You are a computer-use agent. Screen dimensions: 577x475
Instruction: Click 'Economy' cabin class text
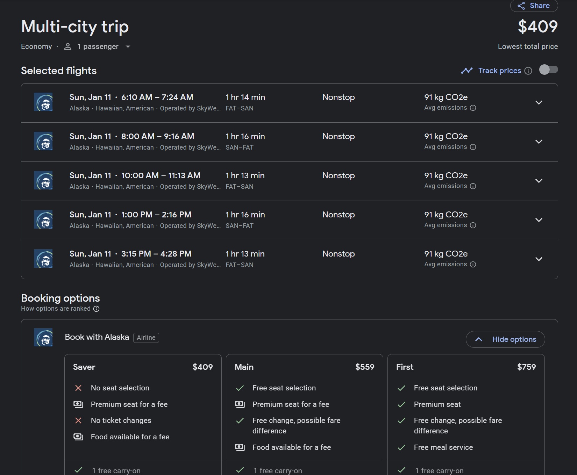tap(36, 46)
